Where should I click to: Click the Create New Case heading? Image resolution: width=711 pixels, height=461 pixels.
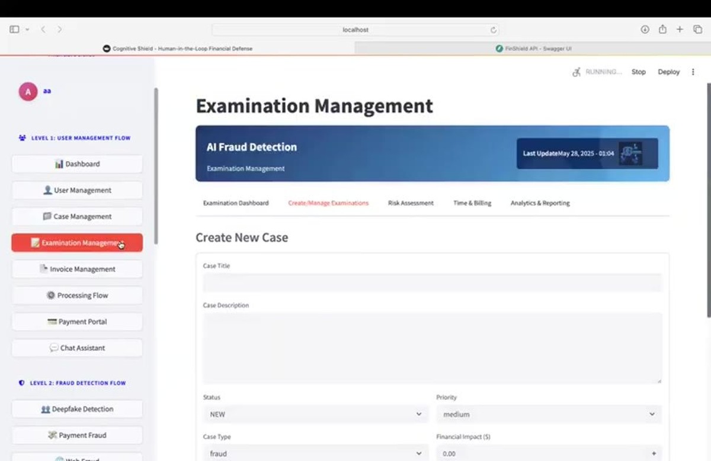242,238
